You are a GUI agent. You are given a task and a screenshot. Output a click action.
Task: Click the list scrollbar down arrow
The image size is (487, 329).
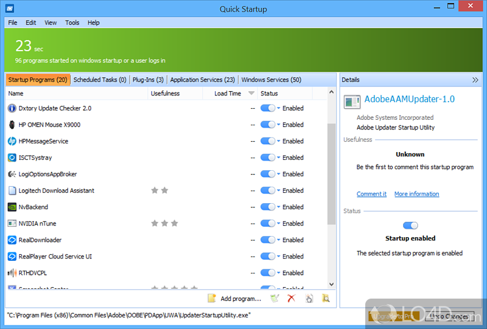point(331,284)
